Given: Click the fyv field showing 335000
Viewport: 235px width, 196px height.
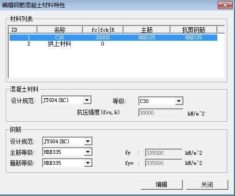Looking at the screenshot, I should (164, 163).
